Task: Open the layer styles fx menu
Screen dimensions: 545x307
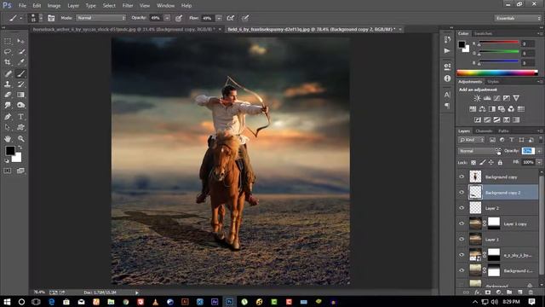Action: click(x=477, y=293)
